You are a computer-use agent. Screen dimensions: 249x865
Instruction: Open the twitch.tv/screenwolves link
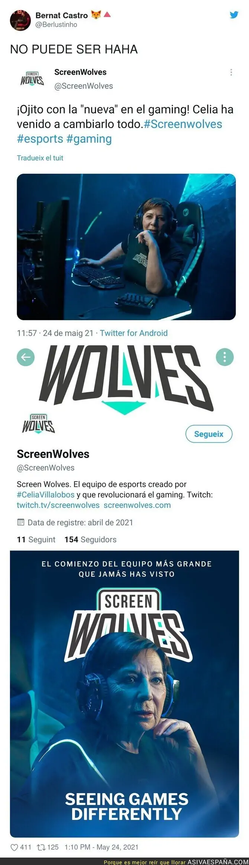(58, 505)
